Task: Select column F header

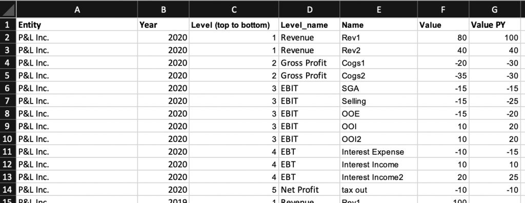Action: pos(443,10)
